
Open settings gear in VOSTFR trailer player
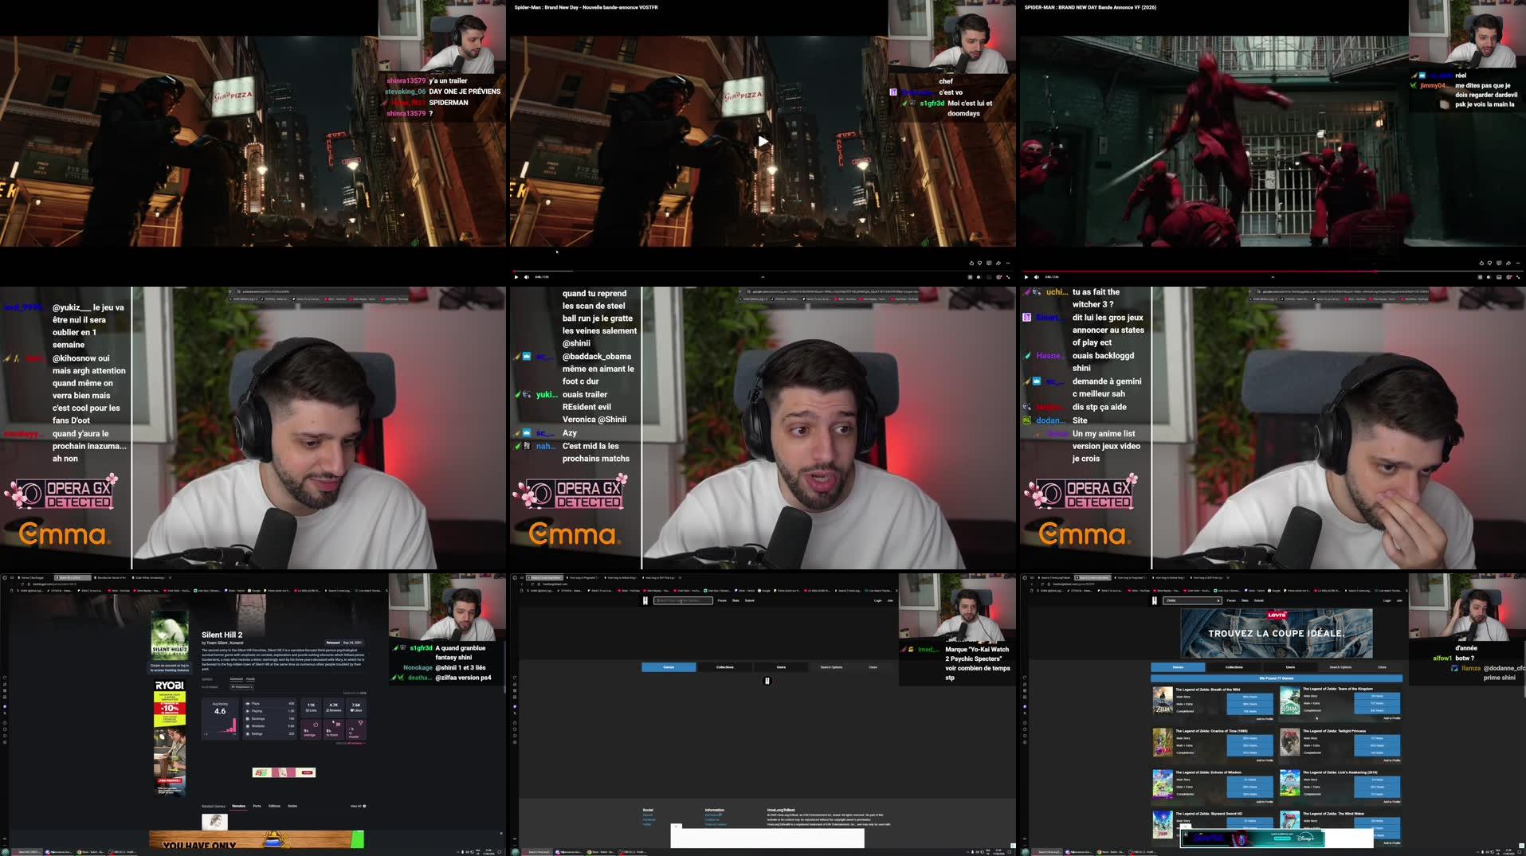tap(999, 277)
